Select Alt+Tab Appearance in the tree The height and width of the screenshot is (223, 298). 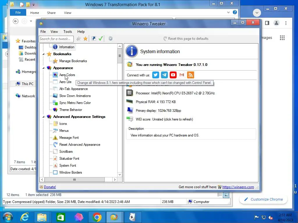coord(74,89)
